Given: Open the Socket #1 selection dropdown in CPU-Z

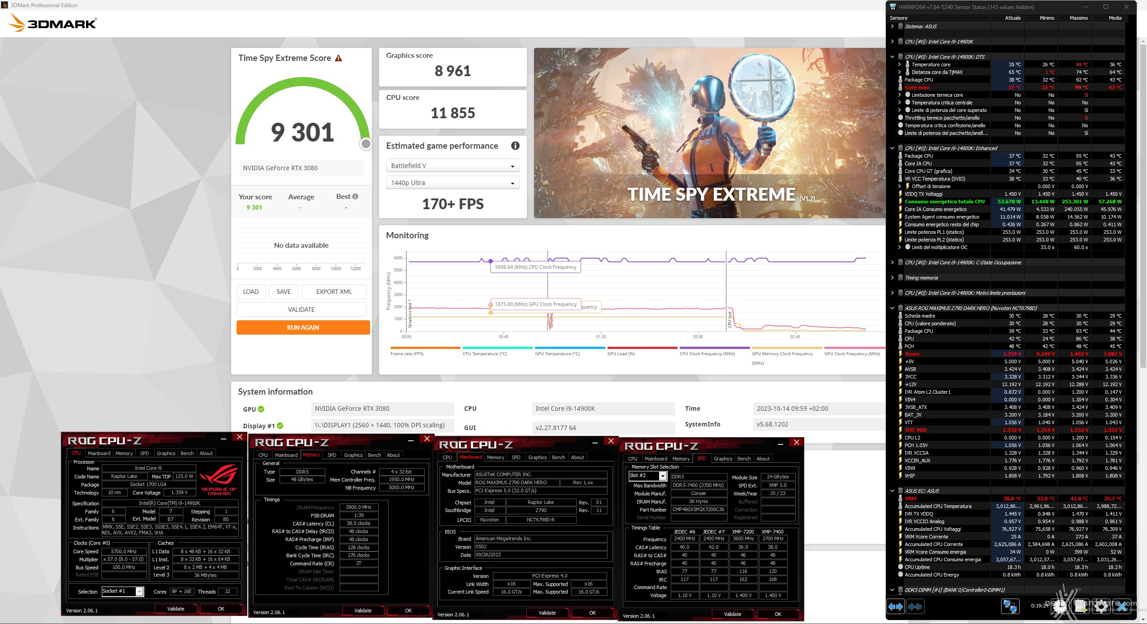Looking at the screenshot, I should pyautogui.click(x=122, y=591).
